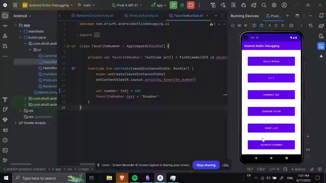This screenshot has width=326, height=183.
Task: Expand Gradle Scripts node
Action: (16, 123)
